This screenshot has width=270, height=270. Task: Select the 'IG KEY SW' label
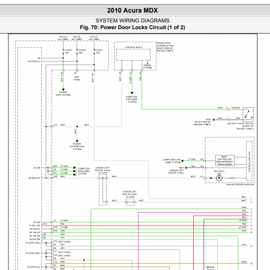pos(35,226)
